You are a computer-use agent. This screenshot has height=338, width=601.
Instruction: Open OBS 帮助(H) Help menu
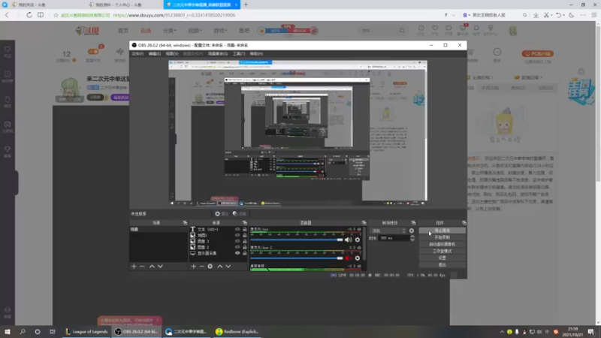tap(256, 53)
